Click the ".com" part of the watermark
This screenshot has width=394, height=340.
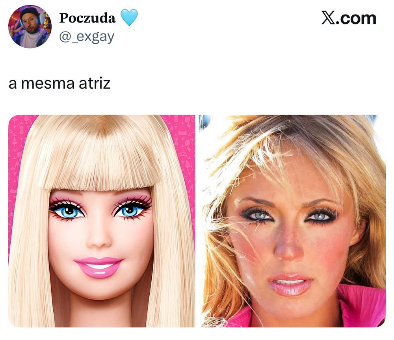pos(356,19)
